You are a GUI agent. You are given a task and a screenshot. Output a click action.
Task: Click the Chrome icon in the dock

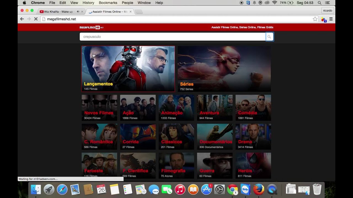tap(232, 189)
